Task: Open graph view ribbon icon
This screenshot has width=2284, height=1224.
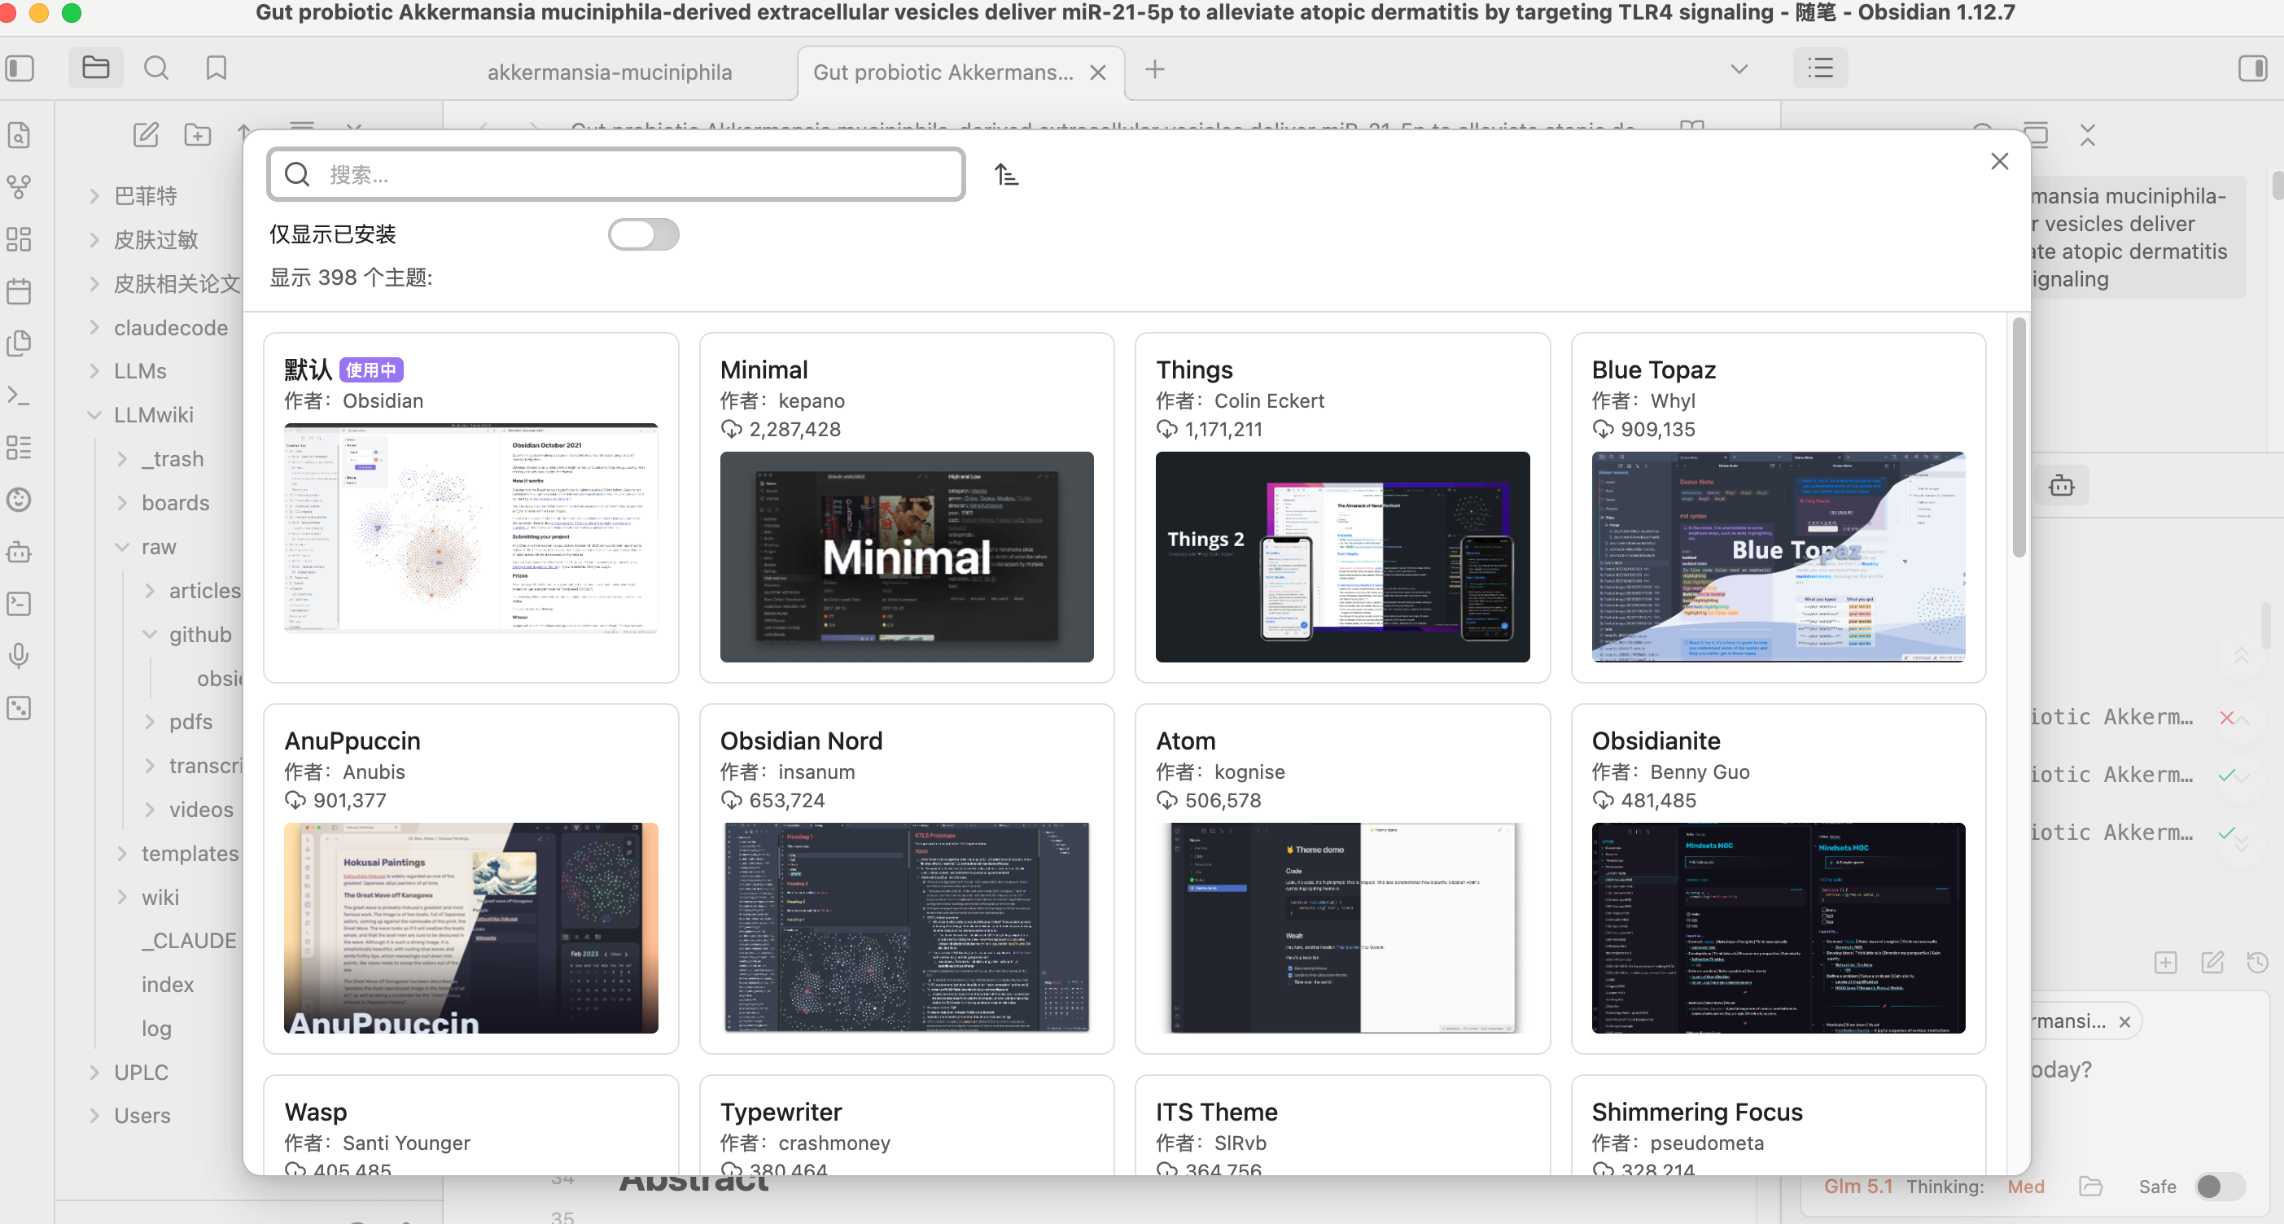Action: click(19, 187)
